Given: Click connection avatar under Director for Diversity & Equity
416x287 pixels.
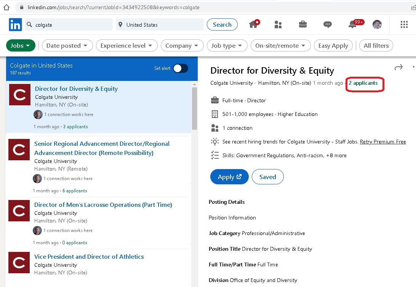Looking at the screenshot, I should pyautogui.click(x=38, y=114).
